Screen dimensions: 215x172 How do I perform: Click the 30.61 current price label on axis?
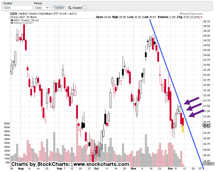(x=206, y=125)
